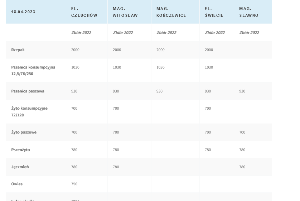Screen dimensions: 300x201
Task: Select Zbiór 2022 subheader under El. Świecie
Action: [x=215, y=32]
